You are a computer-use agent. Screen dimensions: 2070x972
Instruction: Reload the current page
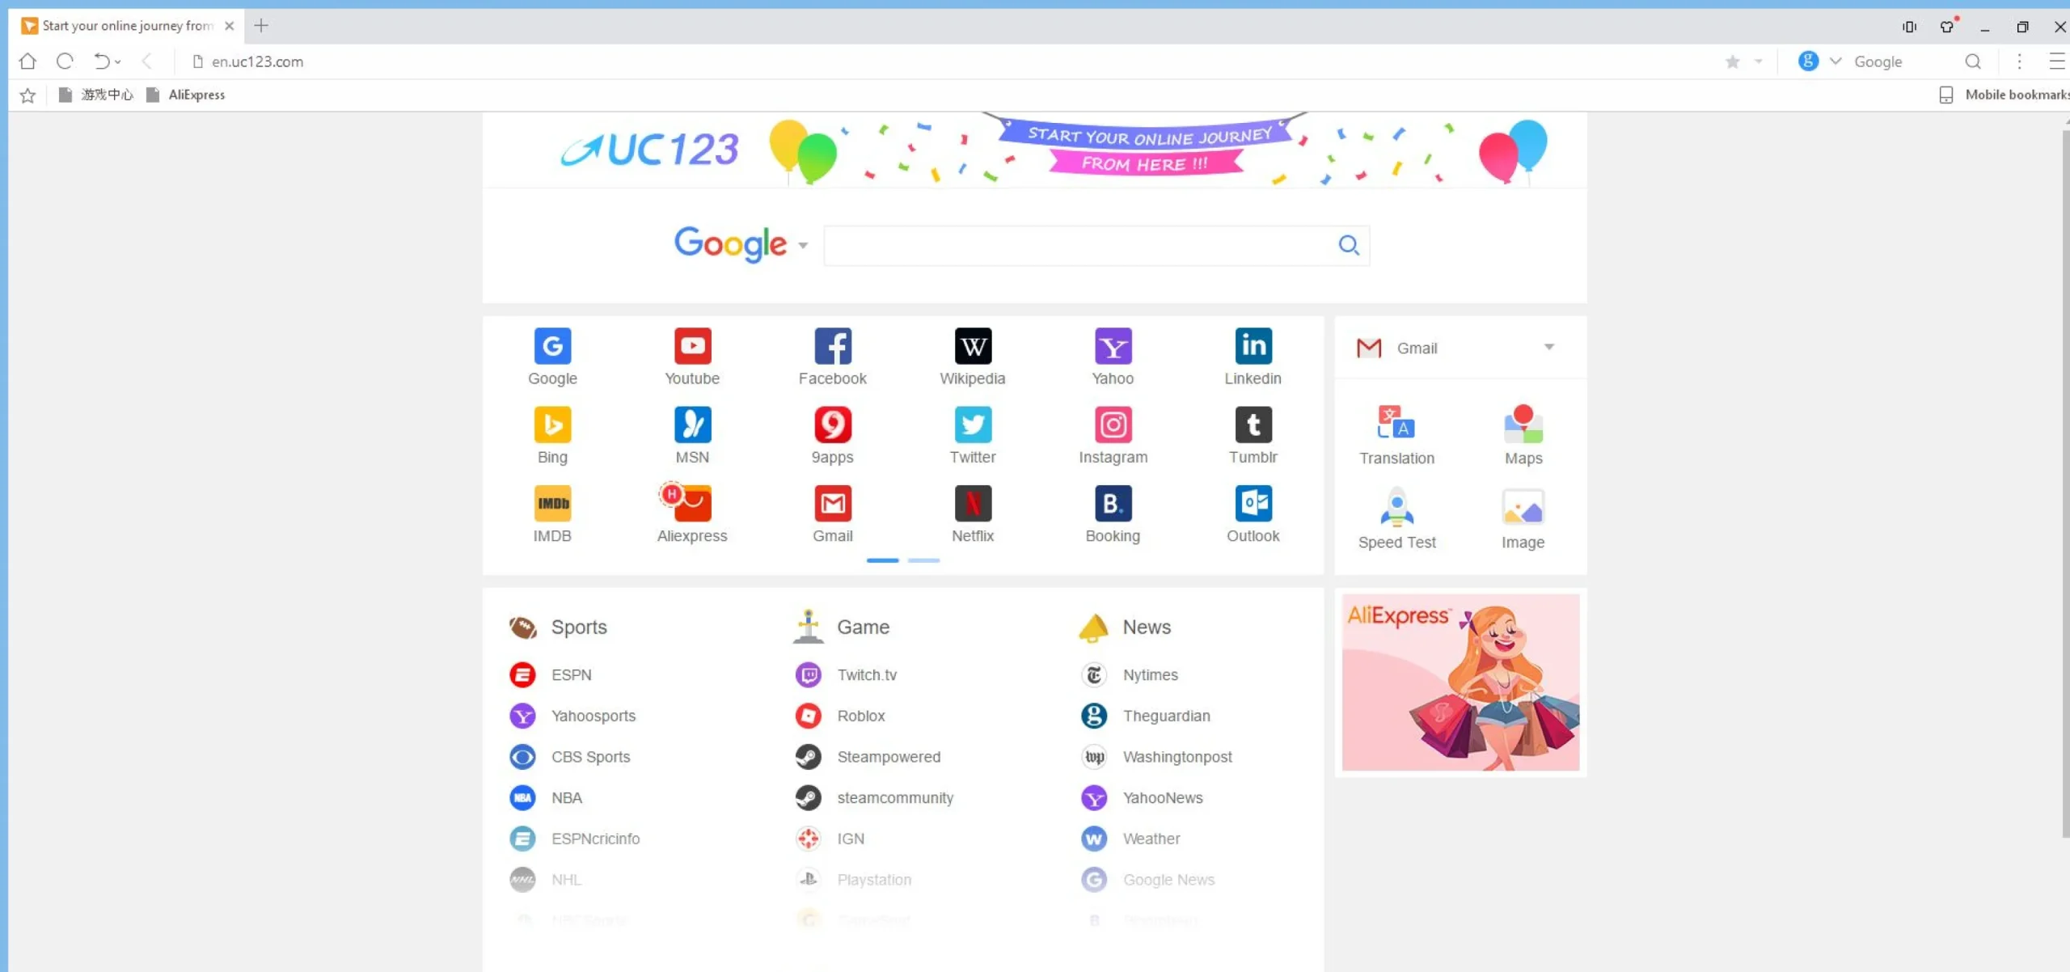pos(65,61)
